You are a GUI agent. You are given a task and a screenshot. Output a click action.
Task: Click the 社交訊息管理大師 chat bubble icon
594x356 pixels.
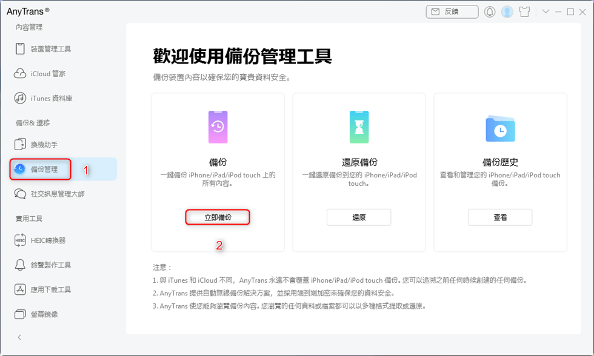(20, 194)
